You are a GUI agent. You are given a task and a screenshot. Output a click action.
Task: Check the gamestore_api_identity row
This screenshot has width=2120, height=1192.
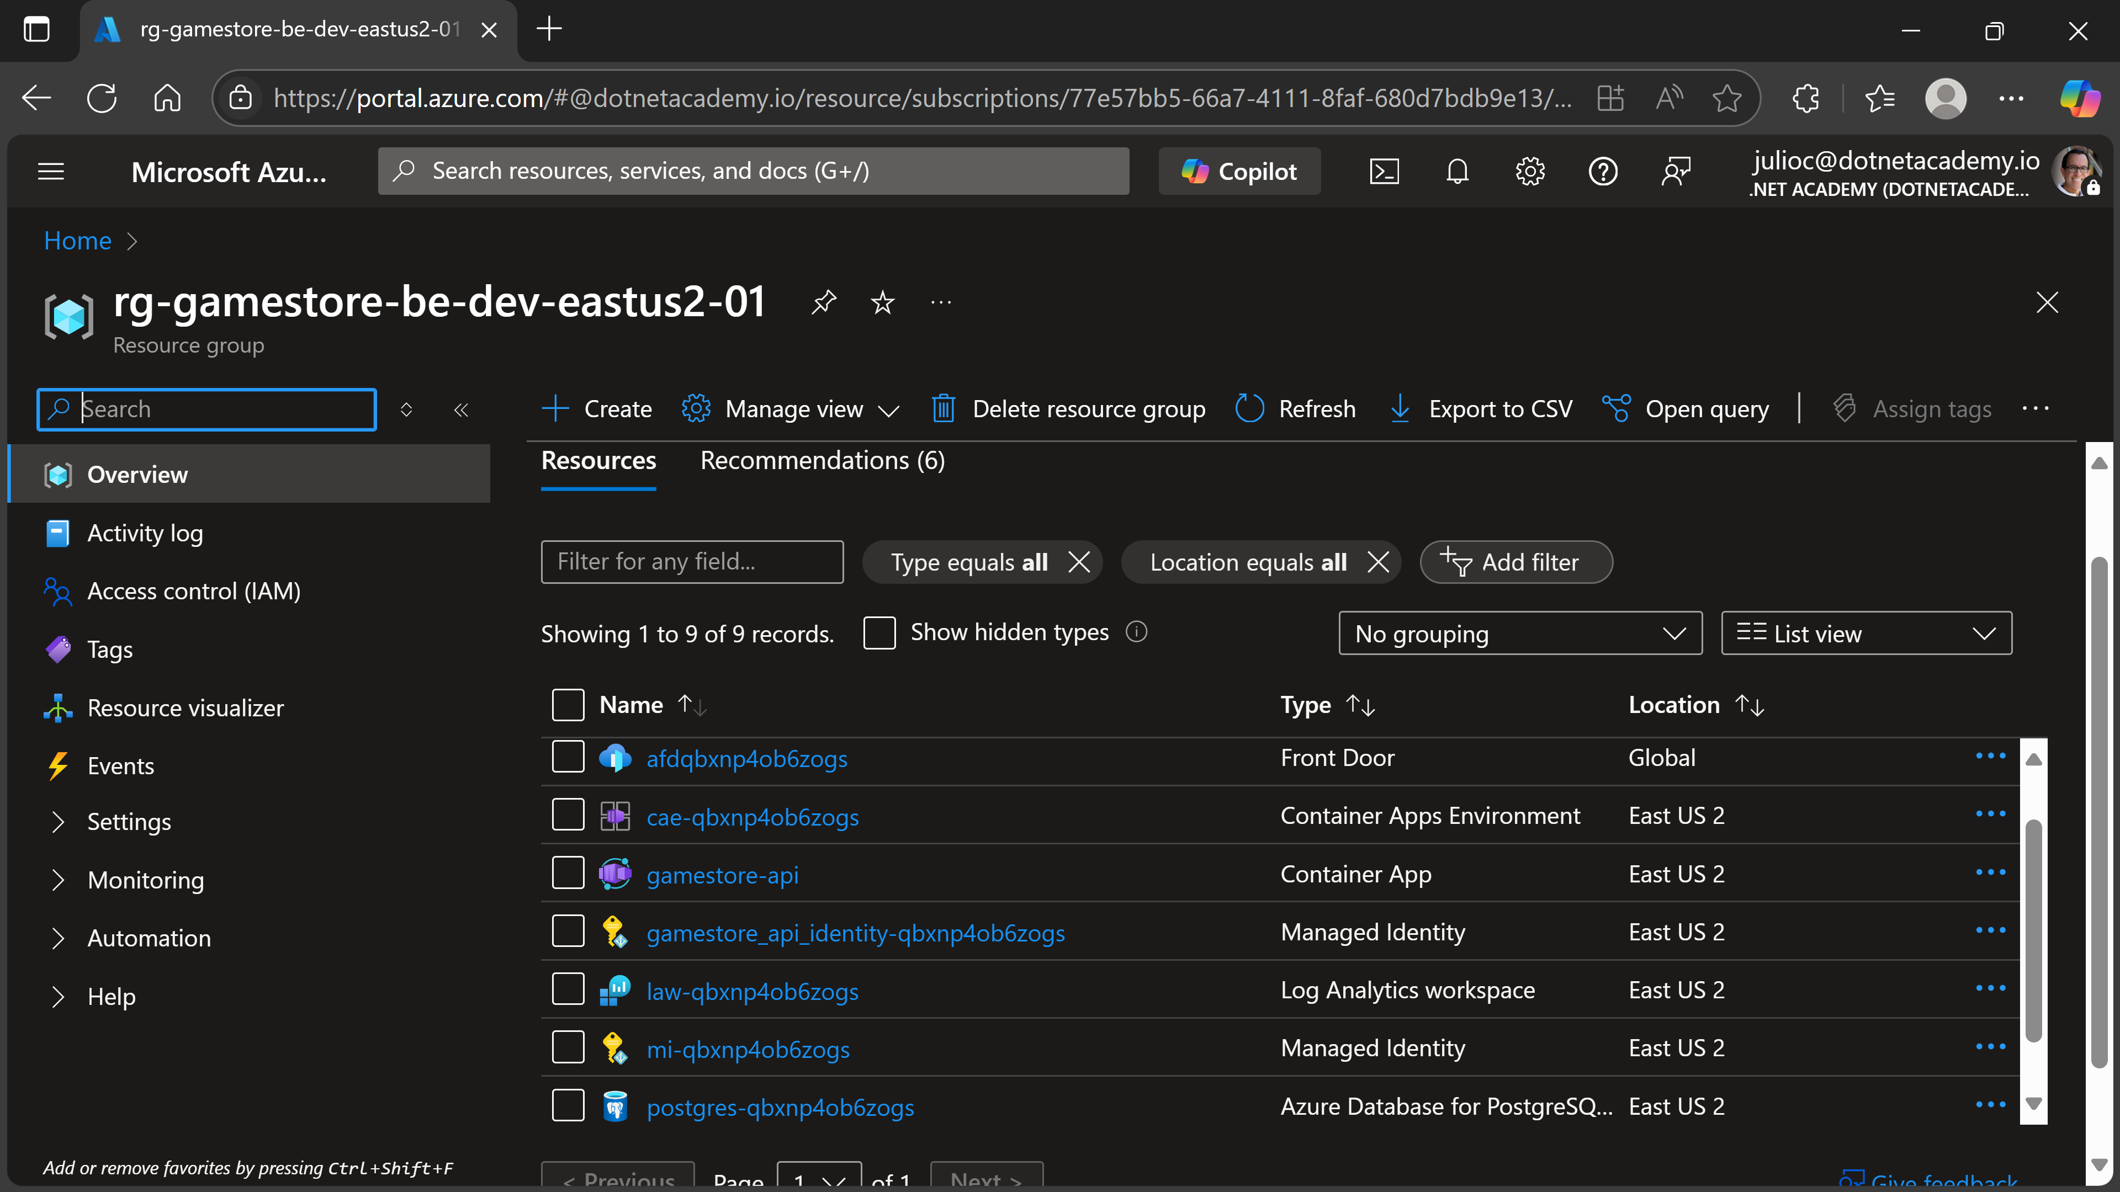coord(568,931)
